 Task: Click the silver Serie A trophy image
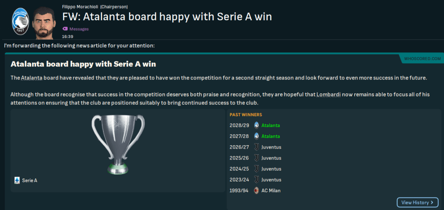coord(118,144)
